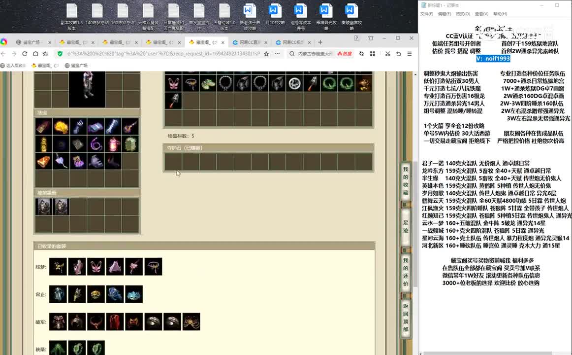
Task: Click the tab-count box showing 7
Action: [x=357, y=38]
